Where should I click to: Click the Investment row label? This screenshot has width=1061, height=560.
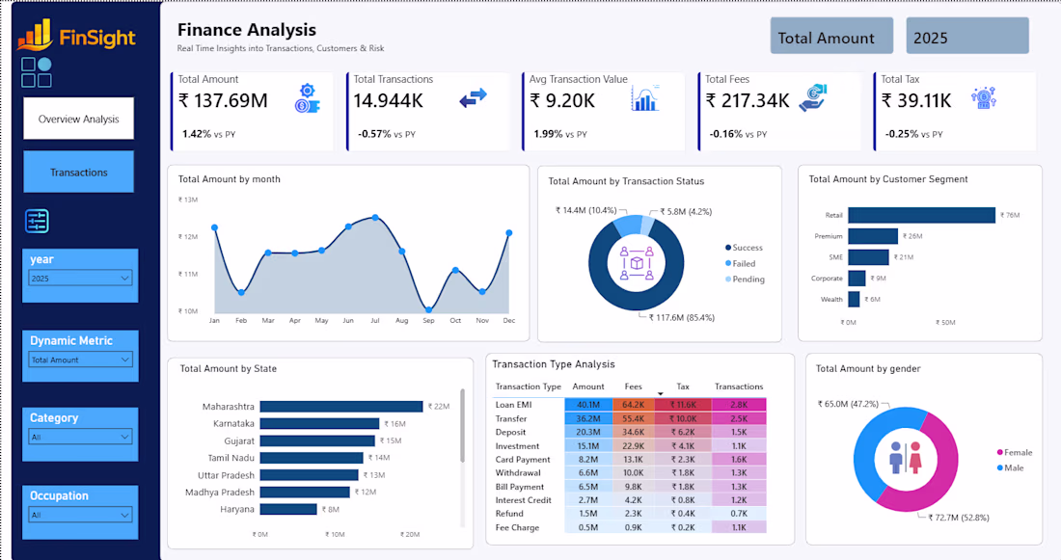pos(517,446)
